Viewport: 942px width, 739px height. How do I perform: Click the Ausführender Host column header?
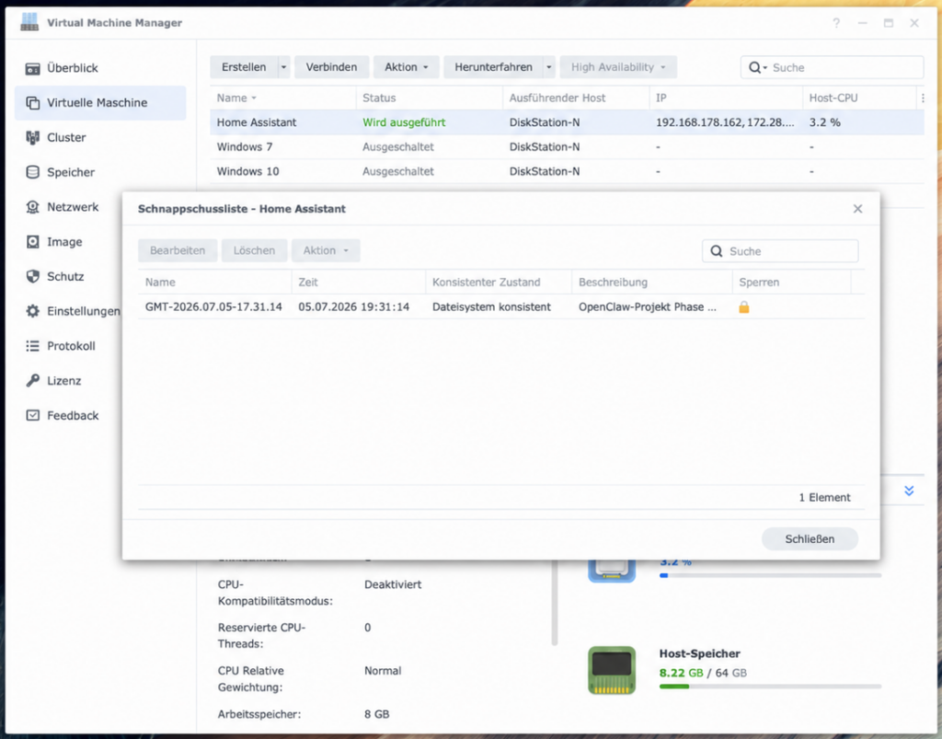tap(576, 98)
